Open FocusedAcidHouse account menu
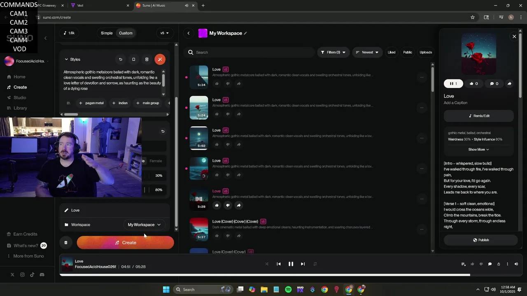This screenshot has width=527, height=296. tap(27, 61)
